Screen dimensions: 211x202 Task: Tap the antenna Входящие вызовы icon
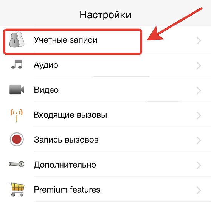17,115
